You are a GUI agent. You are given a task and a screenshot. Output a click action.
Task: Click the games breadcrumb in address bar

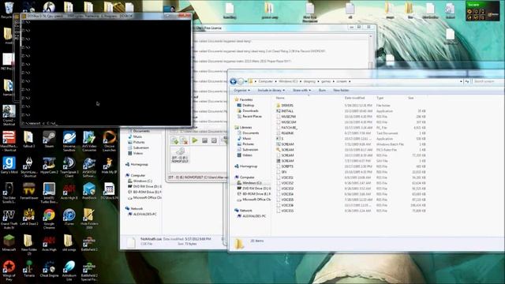pos(326,81)
